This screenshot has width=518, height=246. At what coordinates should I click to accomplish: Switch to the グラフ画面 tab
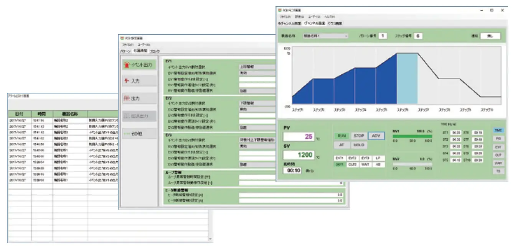(x=335, y=23)
